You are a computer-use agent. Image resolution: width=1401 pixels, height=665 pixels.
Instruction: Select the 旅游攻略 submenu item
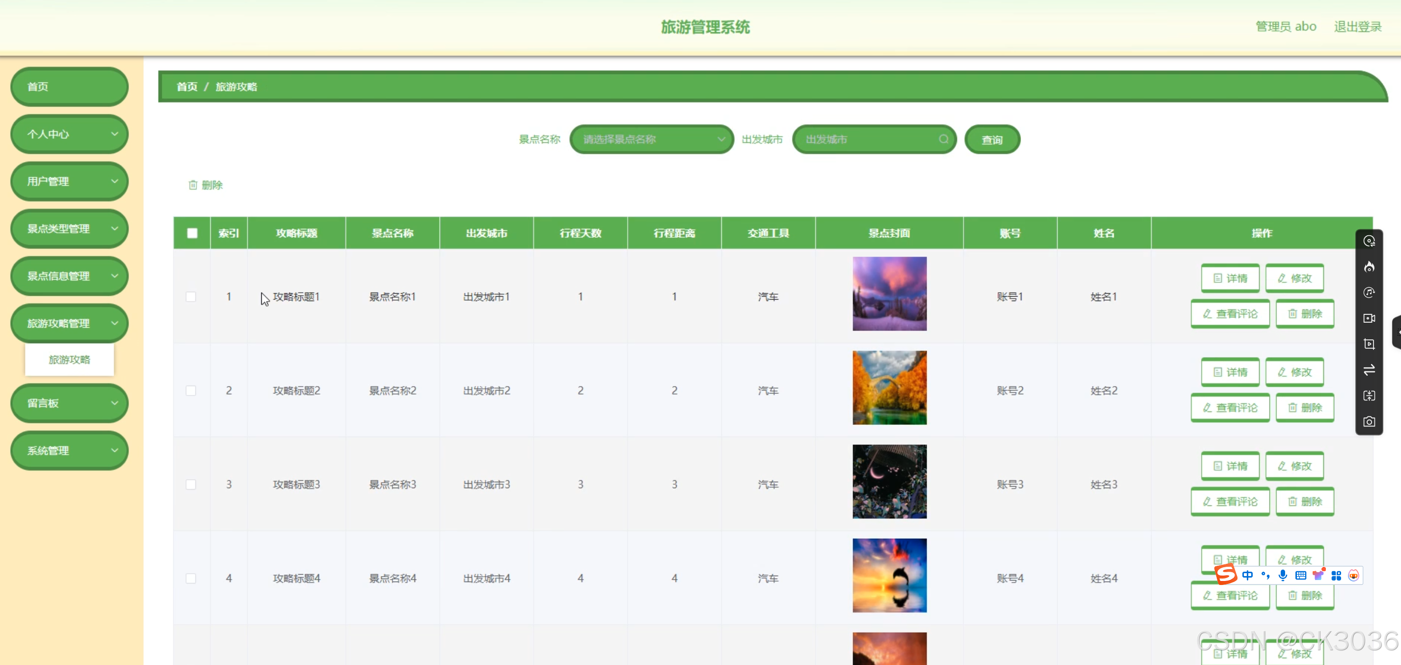70,360
